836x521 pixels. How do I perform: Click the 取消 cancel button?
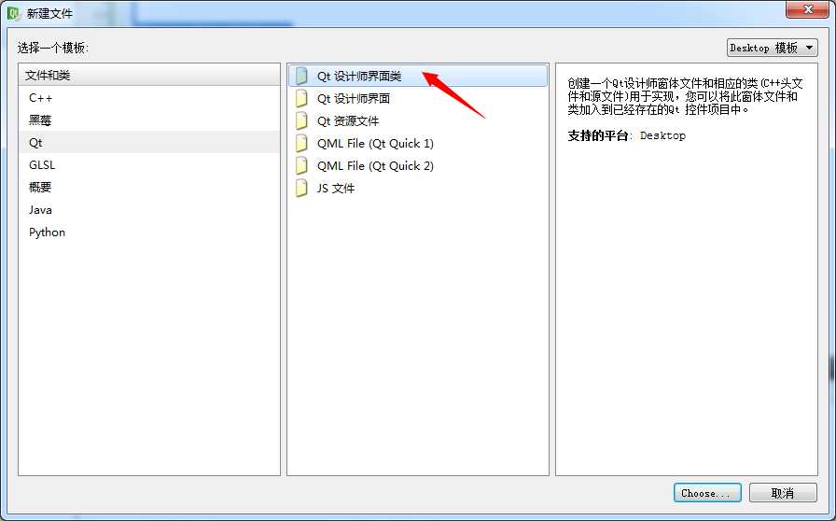(783, 493)
